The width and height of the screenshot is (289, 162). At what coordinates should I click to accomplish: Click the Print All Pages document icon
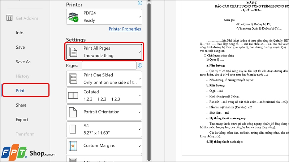tap(73, 52)
